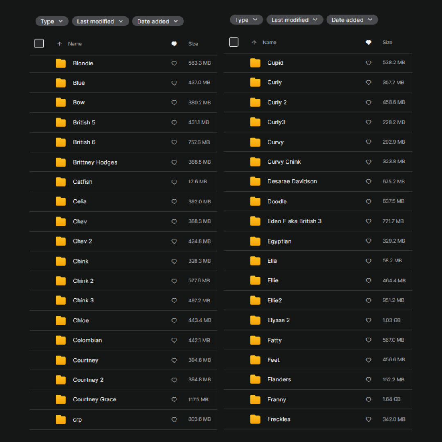442x442 pixels.
Task: Select the Franny row by its 1.64 GB size
Action: pos(391,399)
